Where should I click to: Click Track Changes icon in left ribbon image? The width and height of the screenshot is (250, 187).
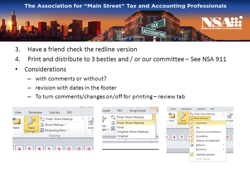[x=31, y=121]
